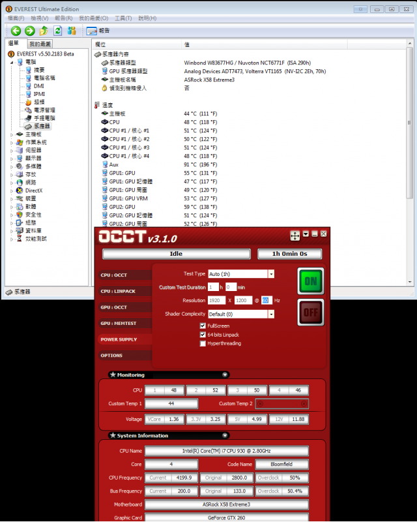Open the Test Type dropdown
The height and width of the screenshot is (522, 417).
point(271,274)
